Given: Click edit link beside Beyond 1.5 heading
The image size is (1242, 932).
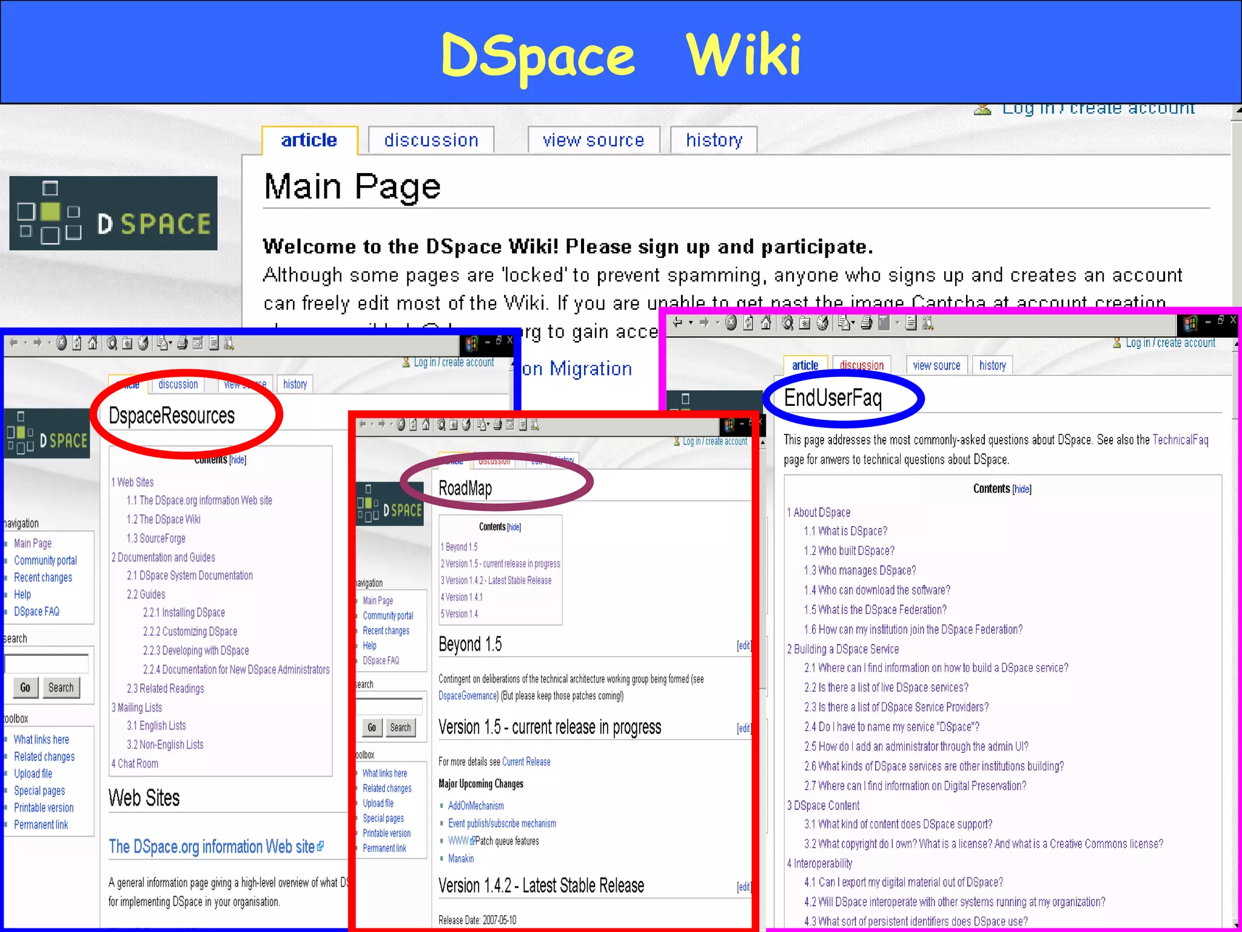Looking at the screenshot, I should 744,646.
